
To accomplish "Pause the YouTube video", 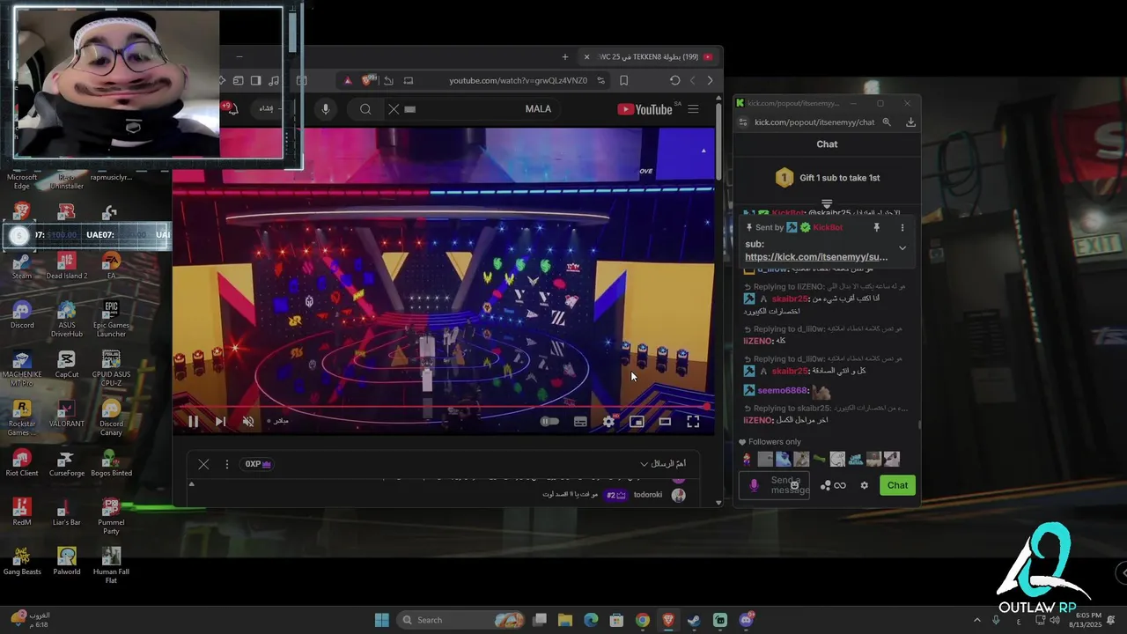I will tap(193, 422).
